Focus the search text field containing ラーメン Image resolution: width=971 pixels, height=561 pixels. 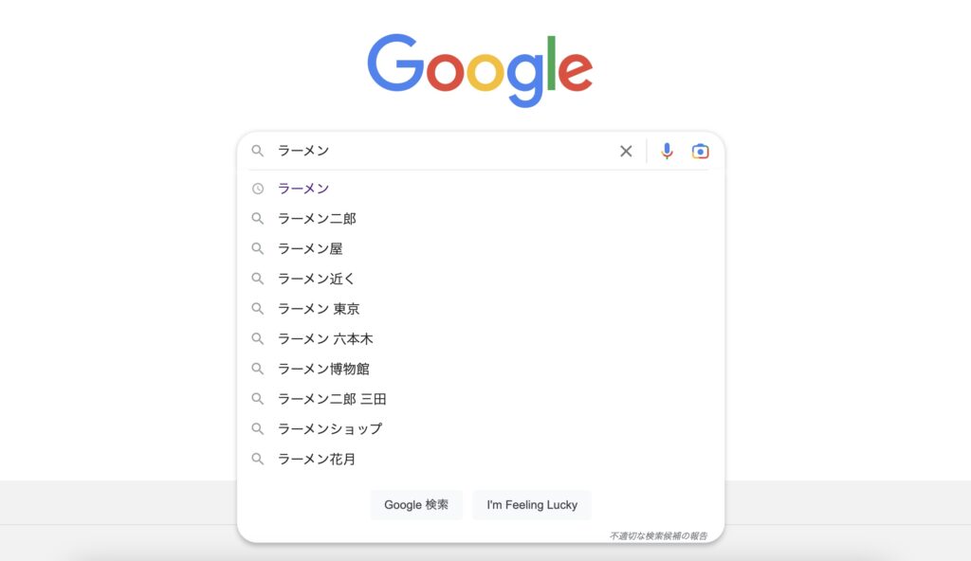[x=443, y=151]
